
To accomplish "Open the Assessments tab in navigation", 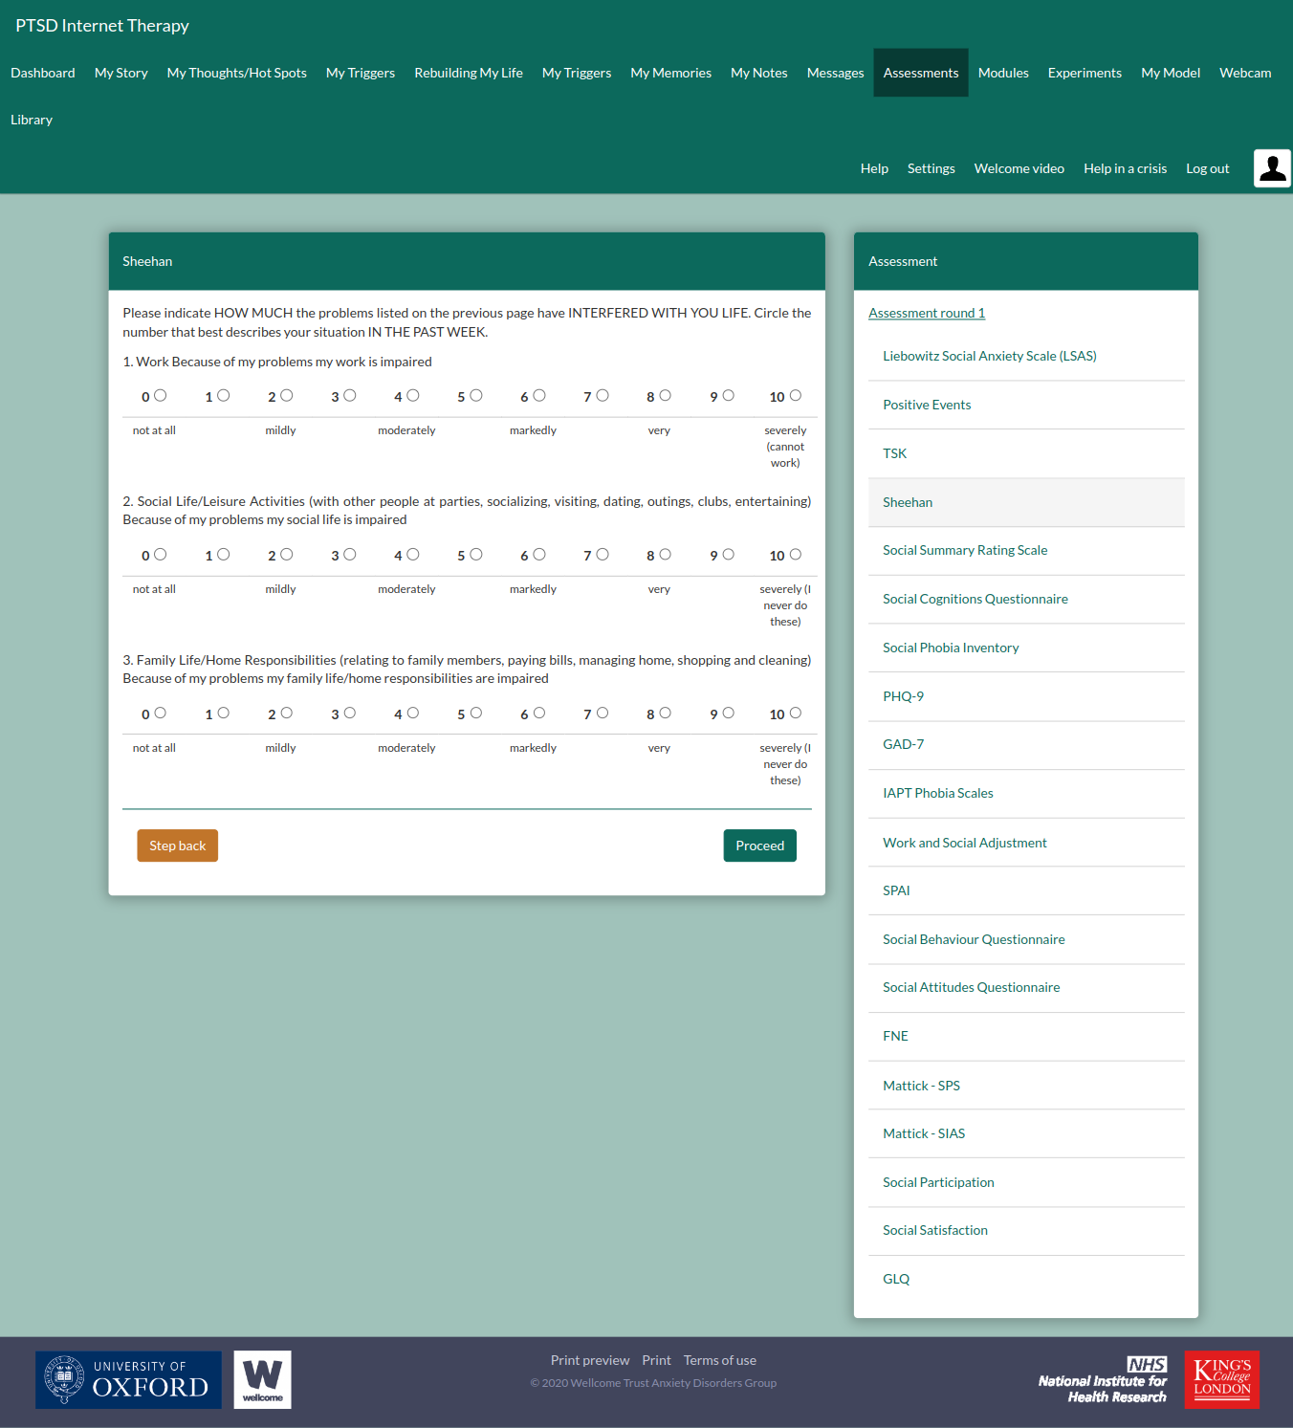I will [920, 73].
